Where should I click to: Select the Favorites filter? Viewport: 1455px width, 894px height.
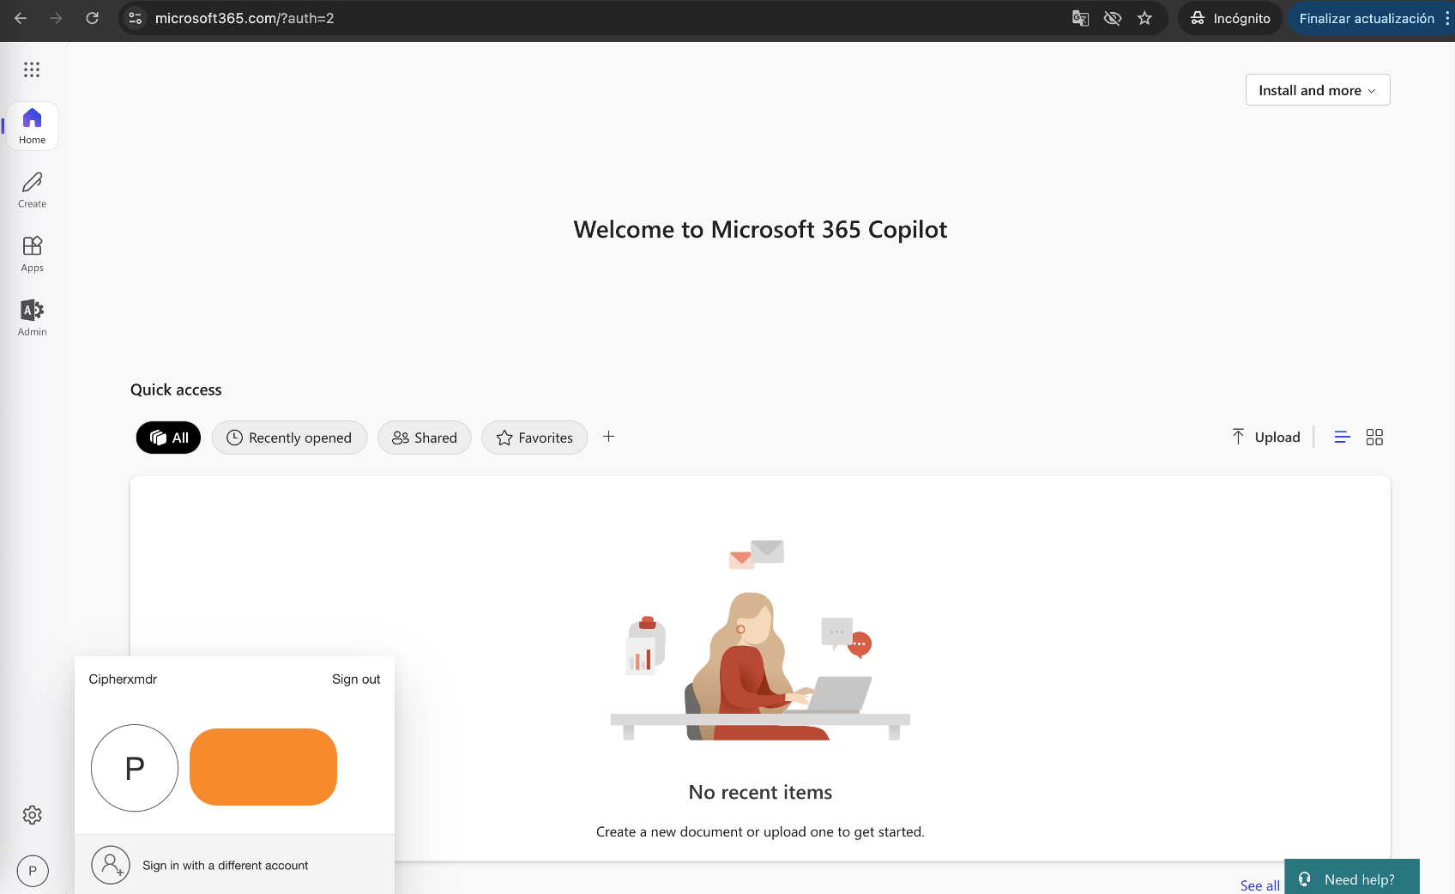coord(534,438)
